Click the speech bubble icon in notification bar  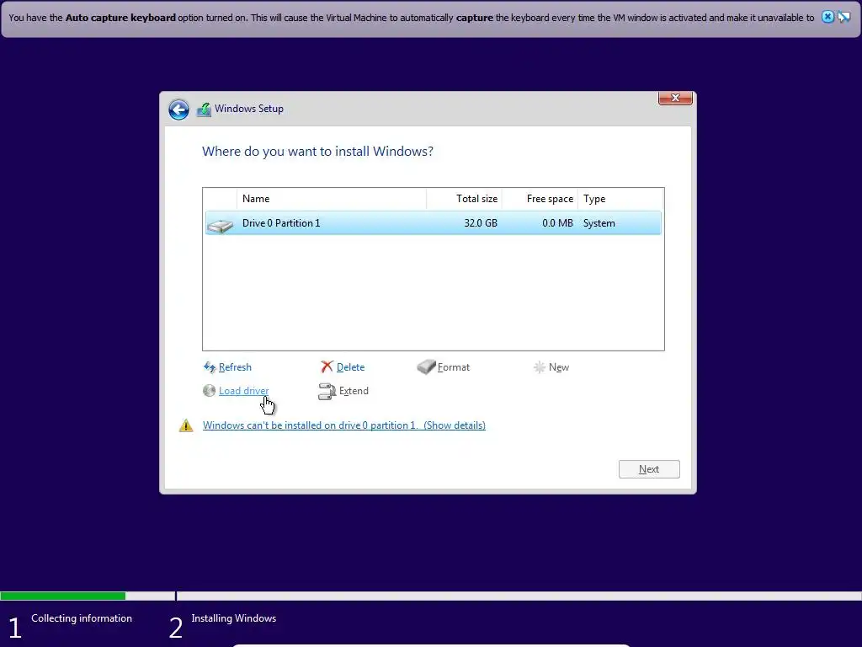pyautogui.click(x=843, y=17)
